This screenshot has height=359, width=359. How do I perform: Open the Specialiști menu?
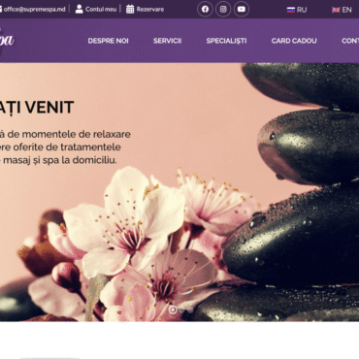[x=226, y=41]
